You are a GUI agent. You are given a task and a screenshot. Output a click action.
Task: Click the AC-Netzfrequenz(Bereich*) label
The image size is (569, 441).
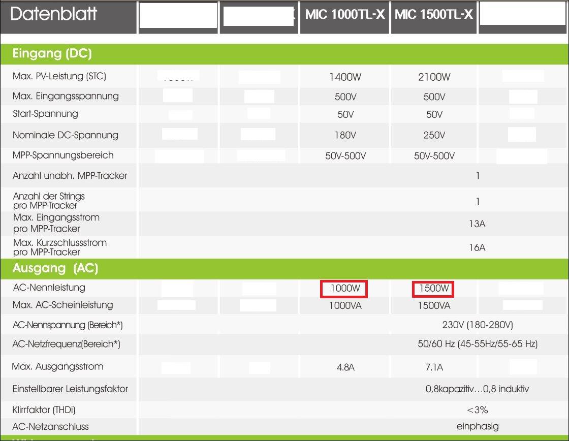point(67,344)
